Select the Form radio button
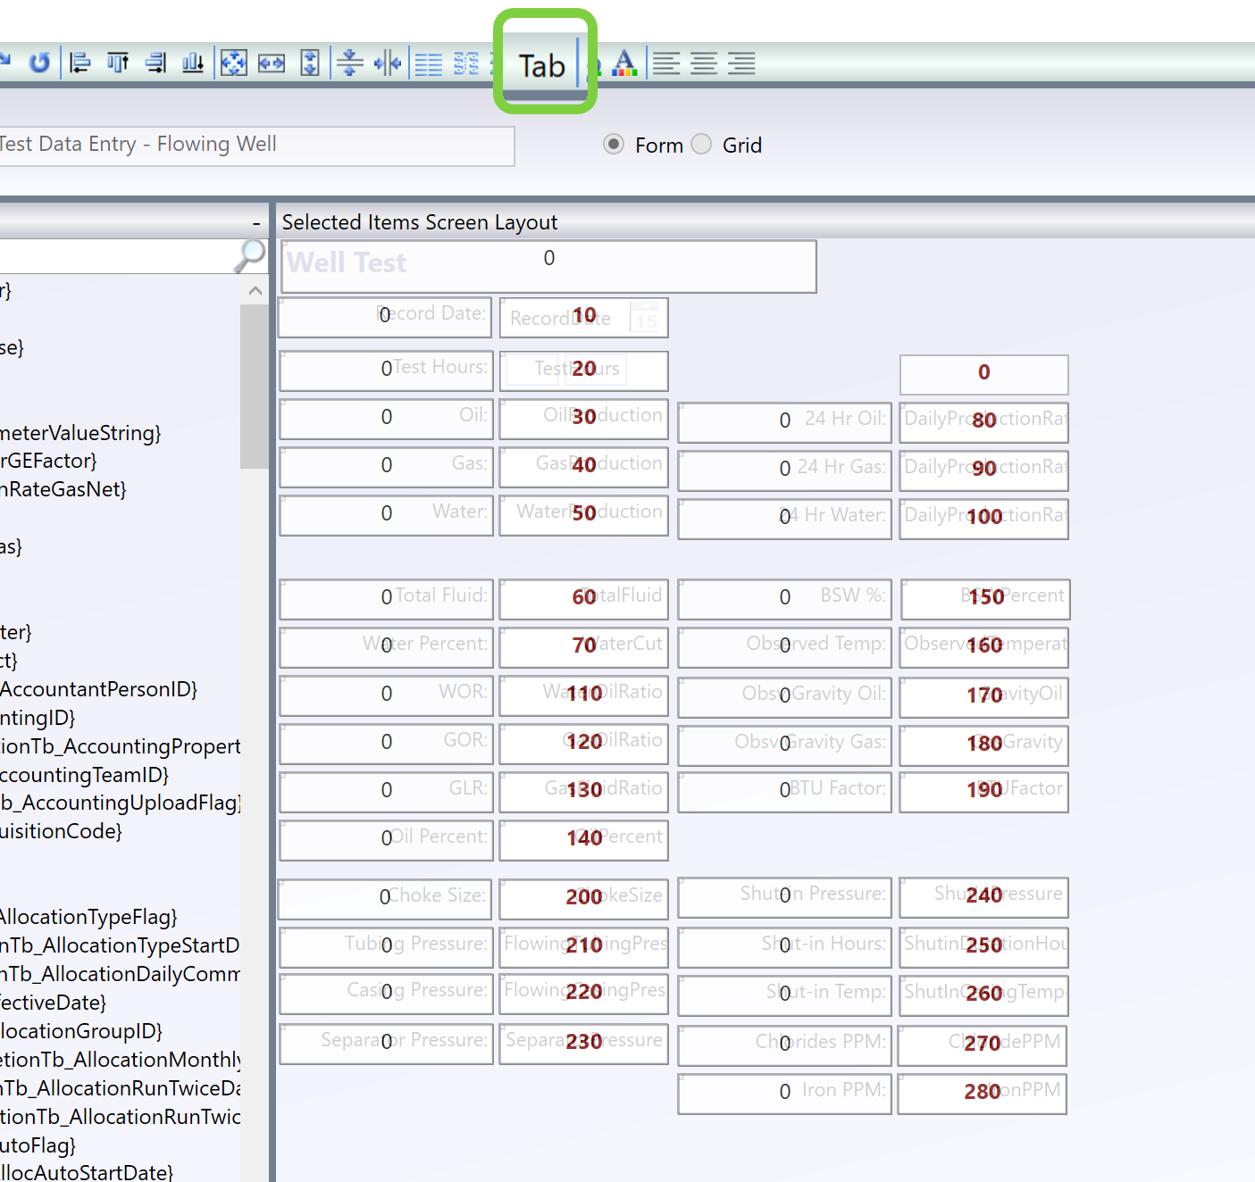The height and width of the screenshot is (1182, 1255). (614, 145)
